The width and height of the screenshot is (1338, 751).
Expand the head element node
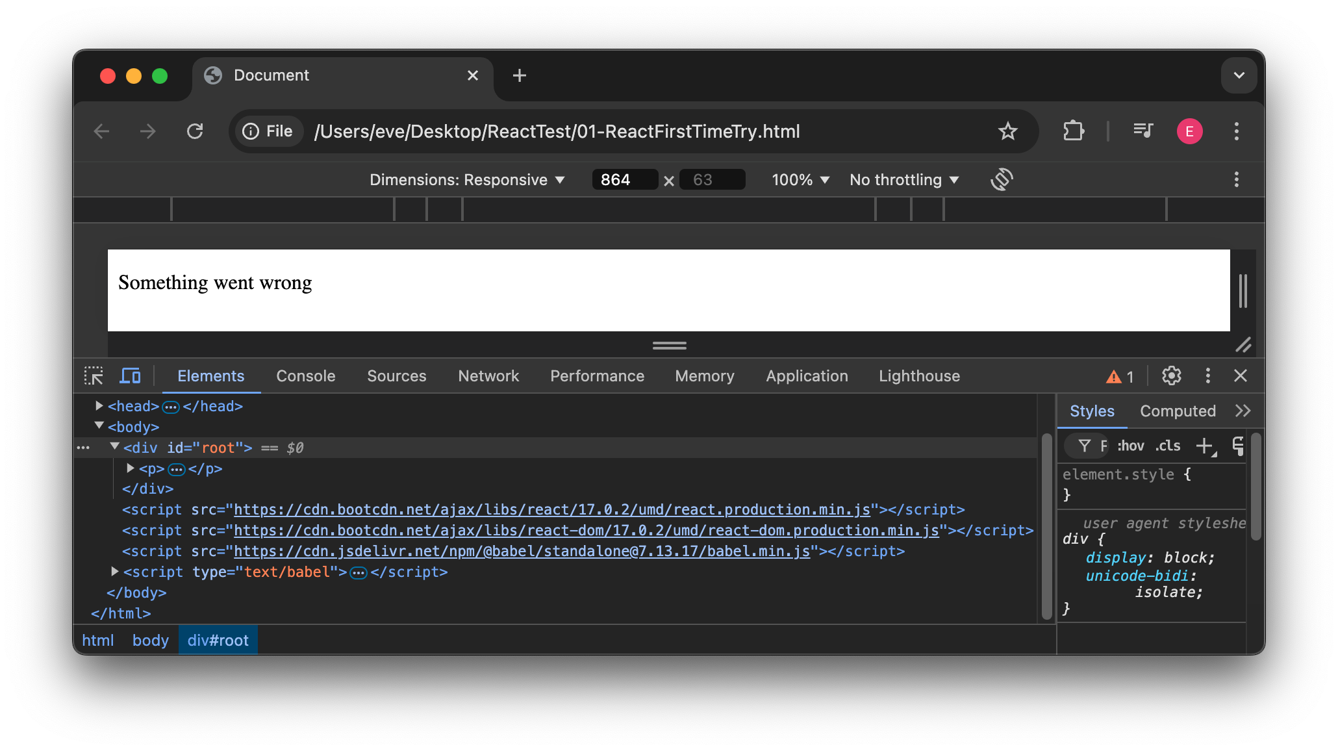pos(99,406)
